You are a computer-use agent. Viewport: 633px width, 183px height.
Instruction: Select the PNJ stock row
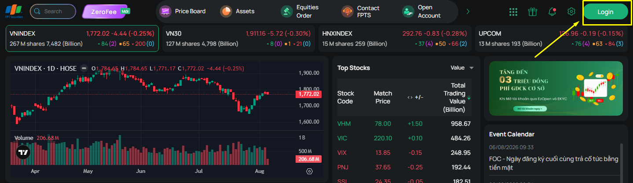coord(404,167)
